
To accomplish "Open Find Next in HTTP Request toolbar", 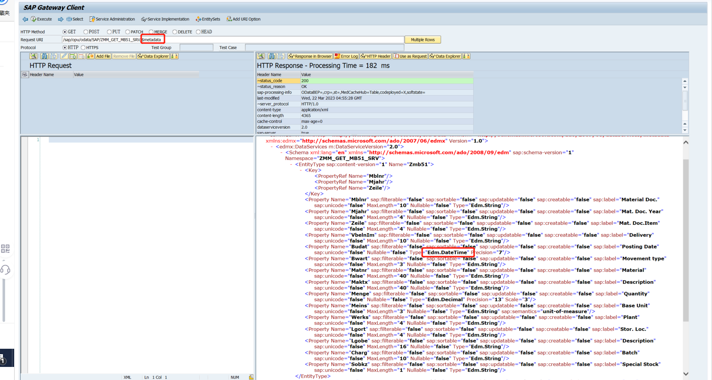I will tap(53, 56).
